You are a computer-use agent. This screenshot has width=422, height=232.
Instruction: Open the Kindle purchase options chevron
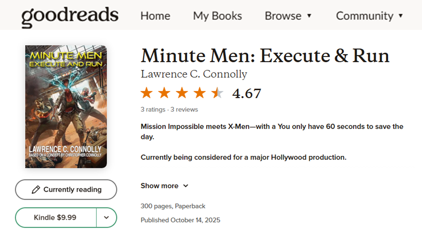pyautogui.click(x=106, y=217)
